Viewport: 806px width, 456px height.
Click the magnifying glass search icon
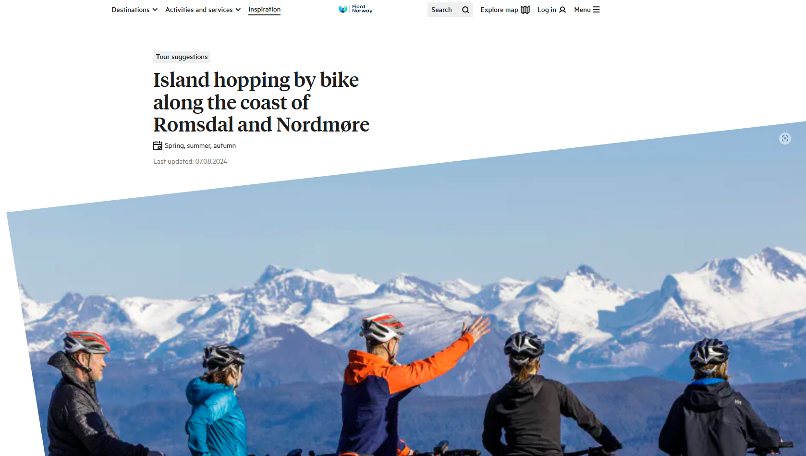click(x=465, y=10)
